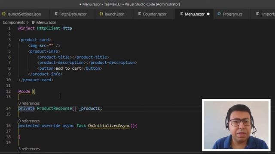Select the Menu.razor tab
This screenshot has width=275, height=154.
(194, 14)
